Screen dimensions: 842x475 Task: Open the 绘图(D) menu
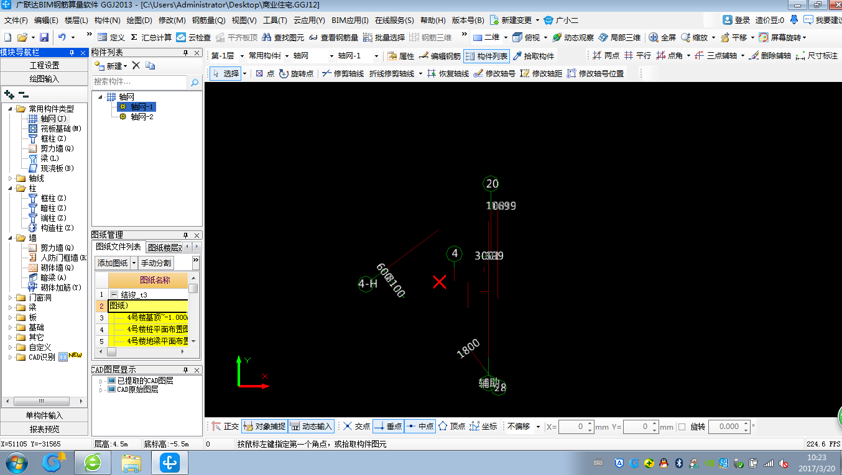(x=139, y=20)
